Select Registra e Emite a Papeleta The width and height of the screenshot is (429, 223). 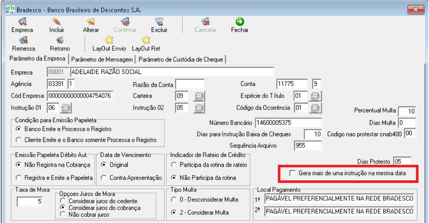(x=18, y=177)
